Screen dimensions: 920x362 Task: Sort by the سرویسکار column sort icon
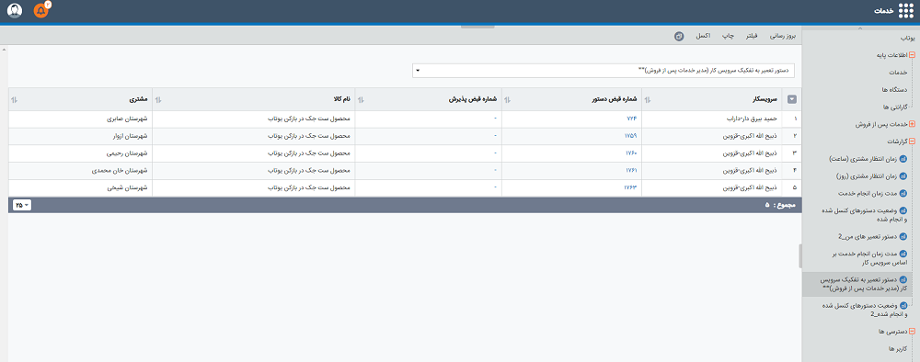click(648, 99)
